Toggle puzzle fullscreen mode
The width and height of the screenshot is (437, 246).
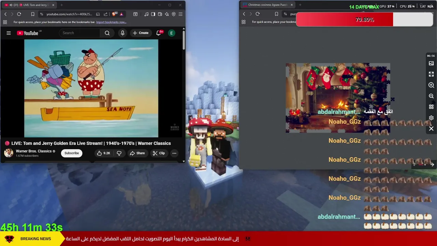click(431, 74)
